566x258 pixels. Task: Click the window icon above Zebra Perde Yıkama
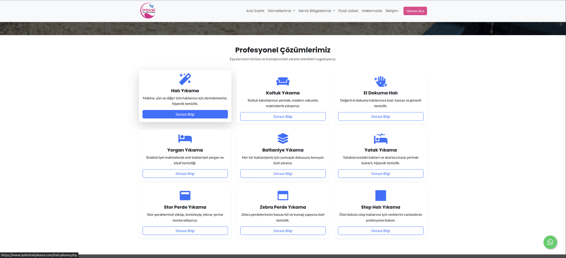pos(283,196)
